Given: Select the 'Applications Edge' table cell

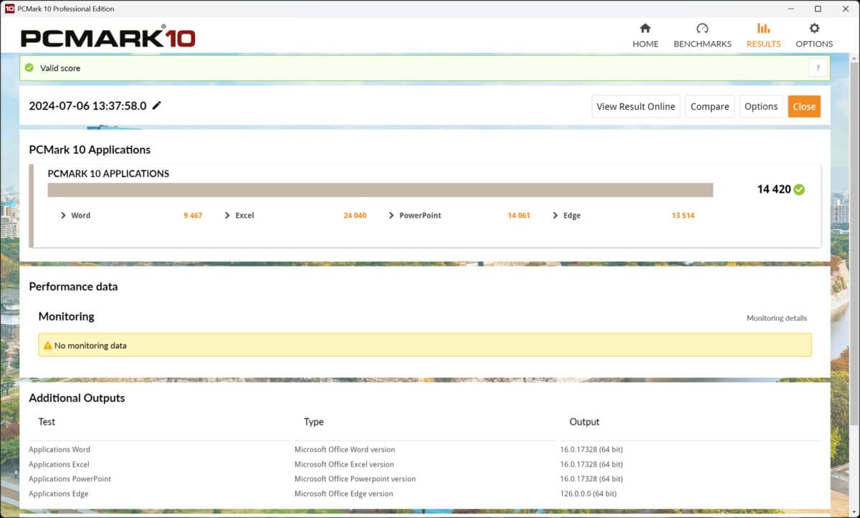Looking at the screenshot, I should point(59,494).
